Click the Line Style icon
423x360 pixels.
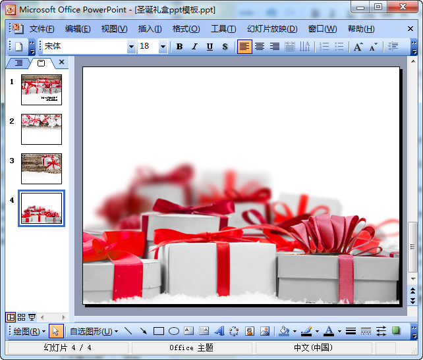pyautogui.click(x=351, y=331)
